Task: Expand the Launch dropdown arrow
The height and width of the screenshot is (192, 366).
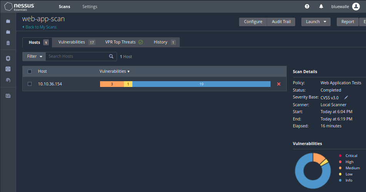Action: pos(325,22)
